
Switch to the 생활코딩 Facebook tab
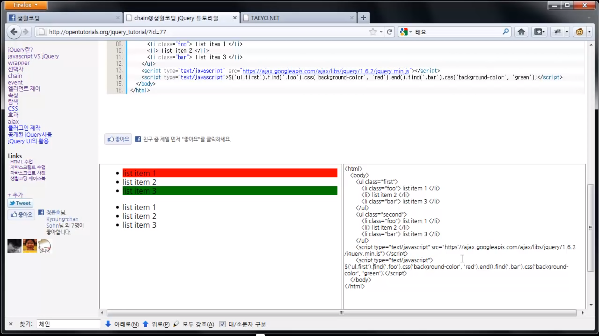click(x=28, y=18)
